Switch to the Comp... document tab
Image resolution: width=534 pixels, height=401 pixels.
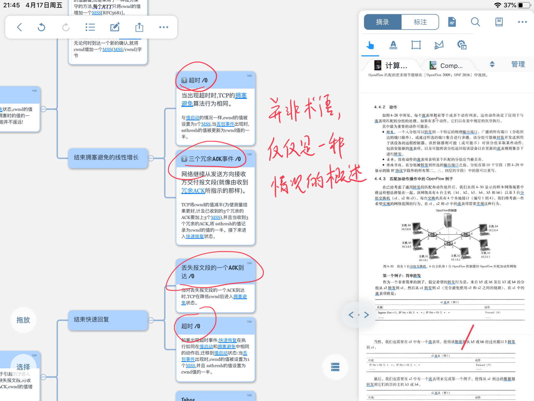coord(446,65)
